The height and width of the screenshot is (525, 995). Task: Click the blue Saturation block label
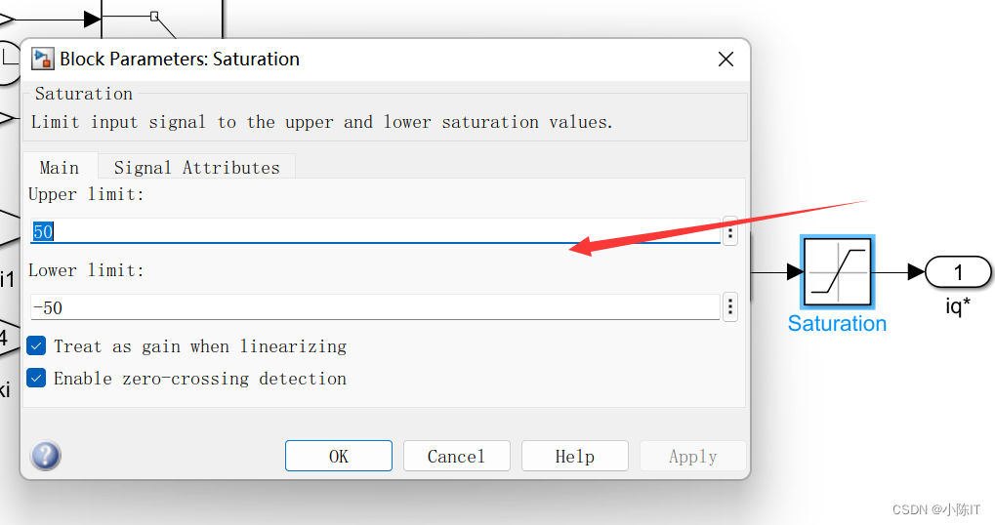point(837,323)
